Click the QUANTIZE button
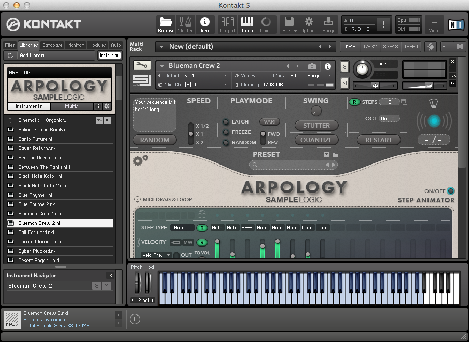The height and width of the screenshot is (342, 469). click(316, 140)
